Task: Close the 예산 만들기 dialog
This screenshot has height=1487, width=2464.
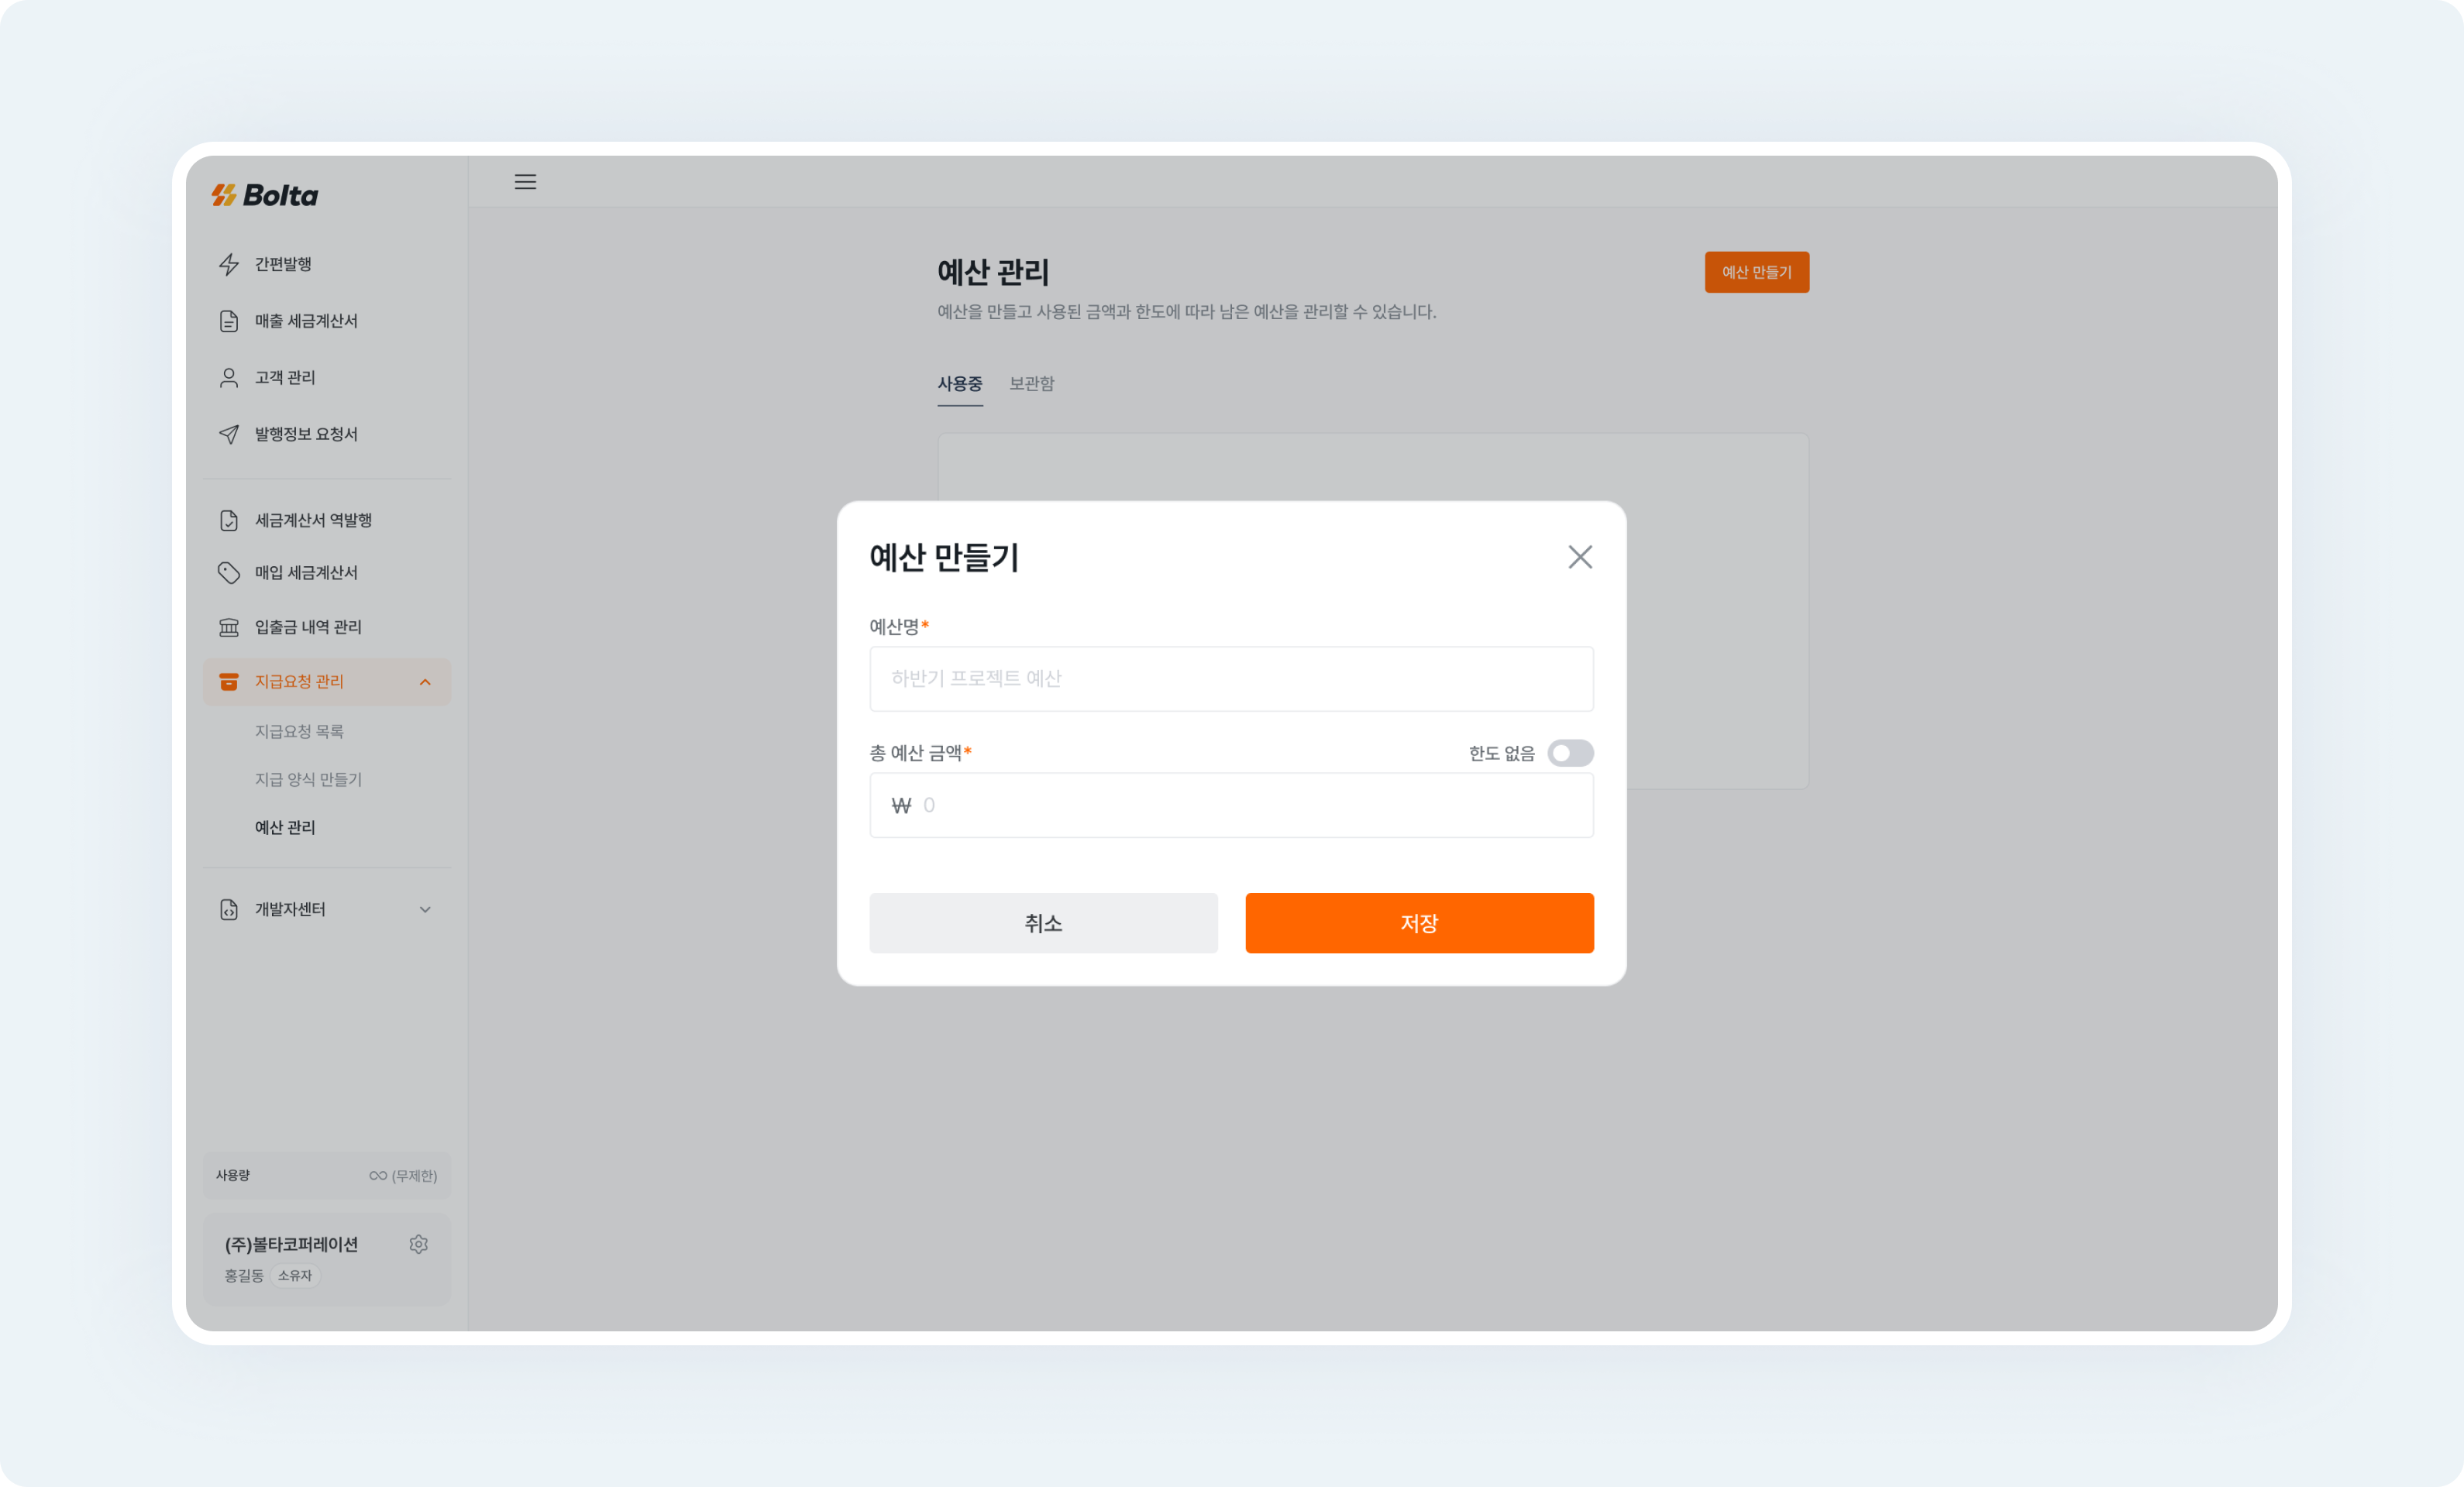Action: [x=1580, y=557]
